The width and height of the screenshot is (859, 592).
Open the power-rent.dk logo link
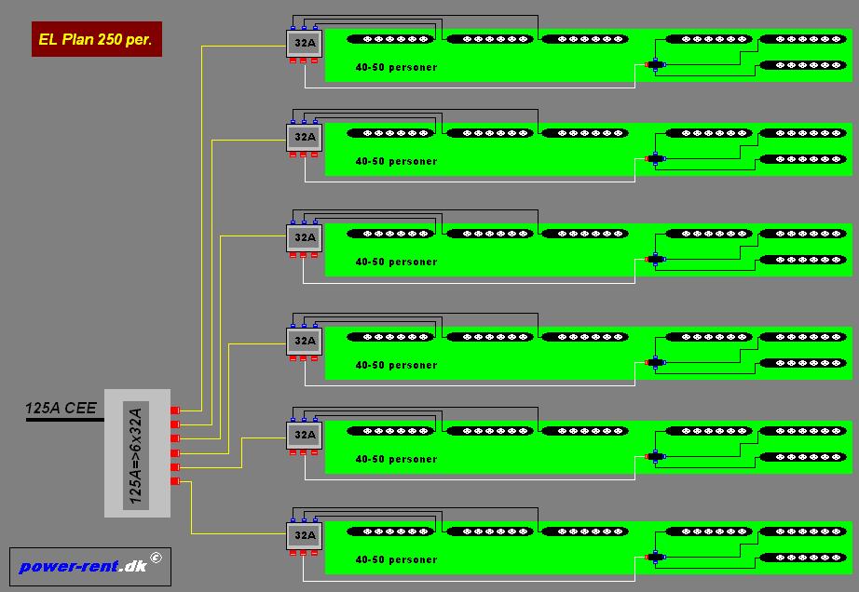[90, 566]
